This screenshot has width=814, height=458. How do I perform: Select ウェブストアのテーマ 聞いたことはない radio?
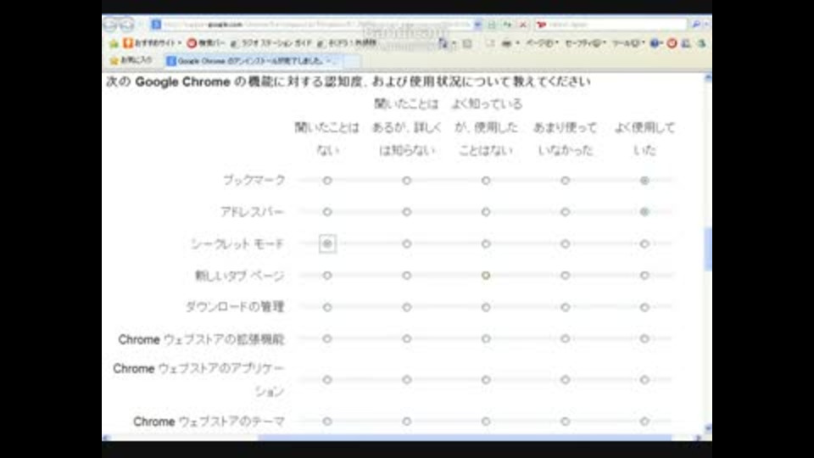point(327,422)
